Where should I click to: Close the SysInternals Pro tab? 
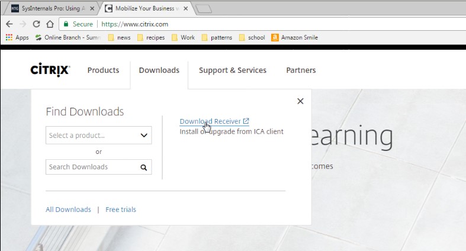[x=92, y=9]
